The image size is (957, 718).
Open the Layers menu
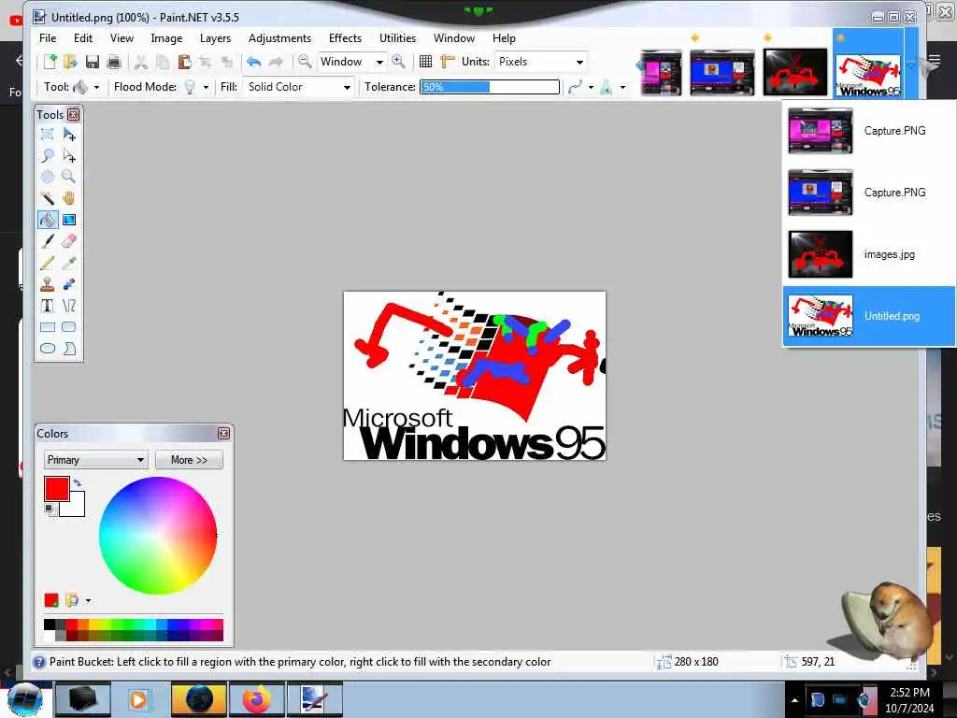pyautogui.click(x=216, y=37)
